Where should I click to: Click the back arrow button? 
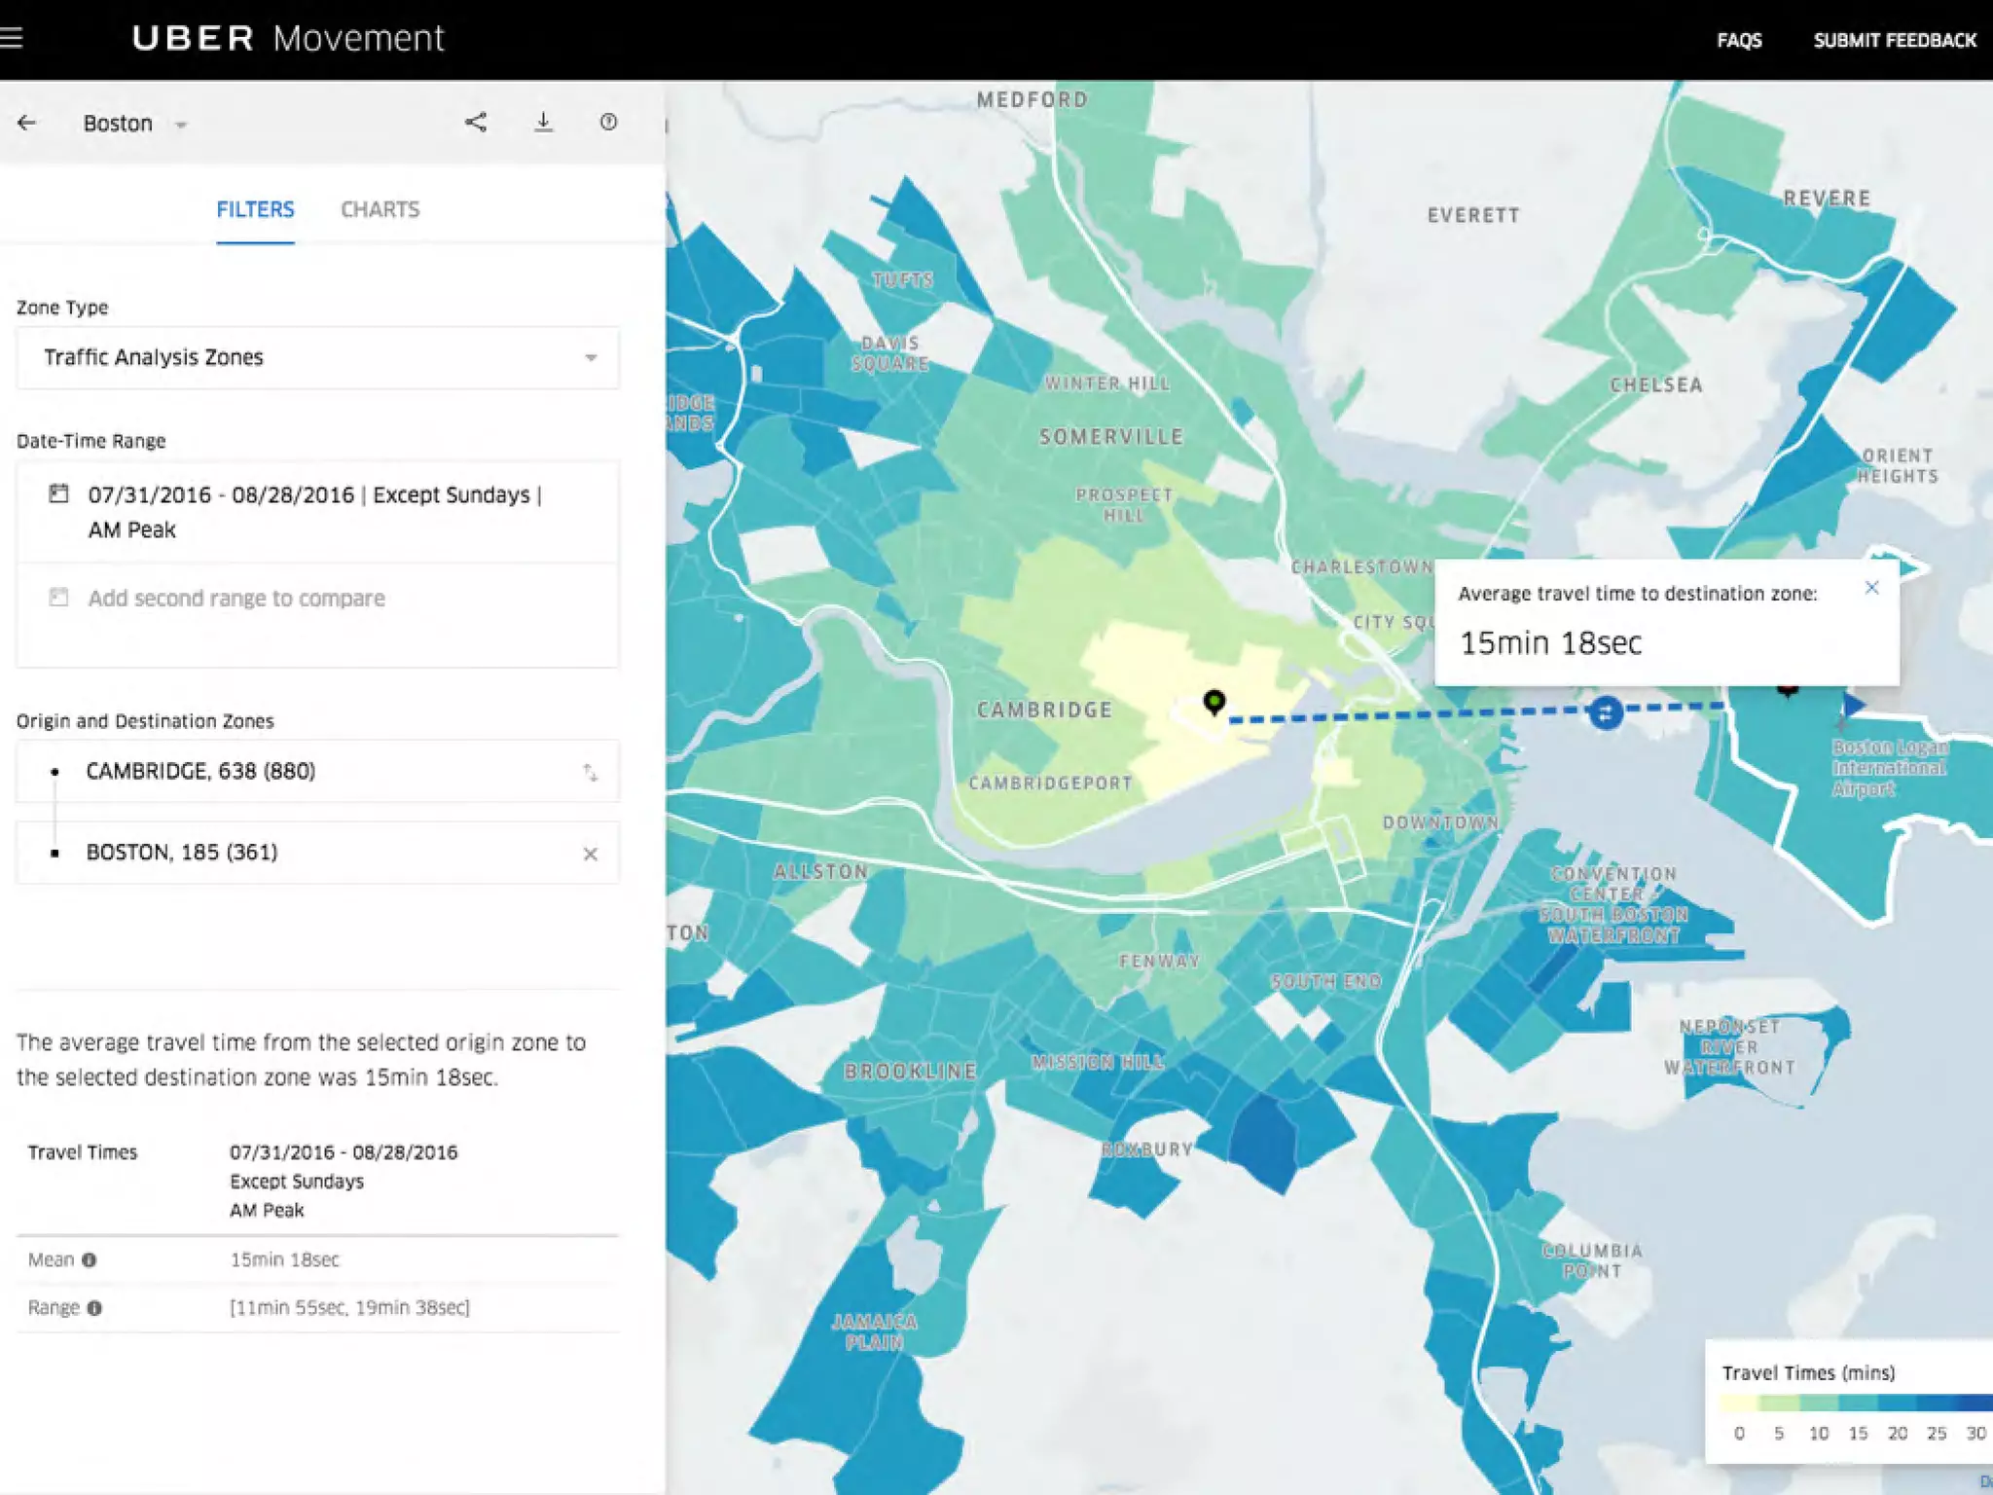point(27,123)
